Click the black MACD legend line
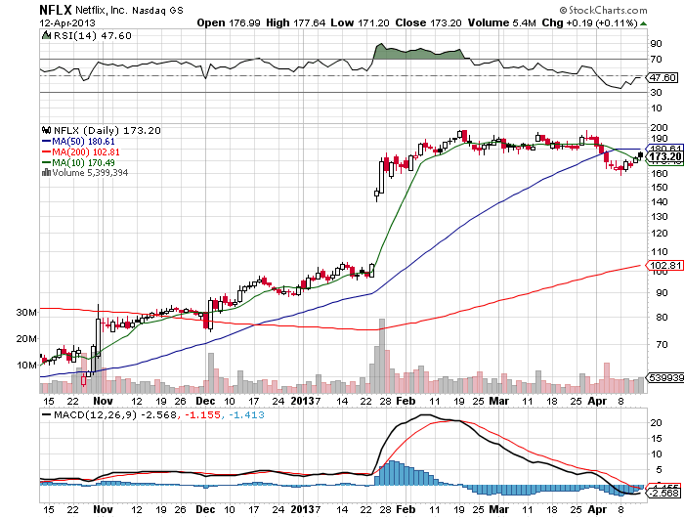 coord(46,415)
